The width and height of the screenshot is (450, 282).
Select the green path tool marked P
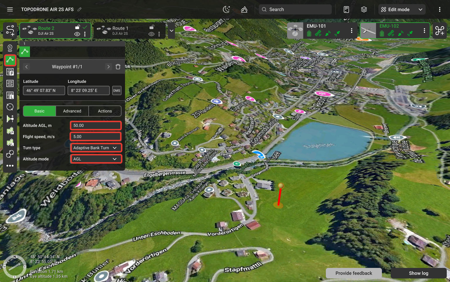click(x=10, y=130)
